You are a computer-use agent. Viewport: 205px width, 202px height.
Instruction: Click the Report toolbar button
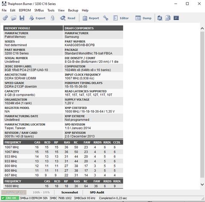coord(91,18)
